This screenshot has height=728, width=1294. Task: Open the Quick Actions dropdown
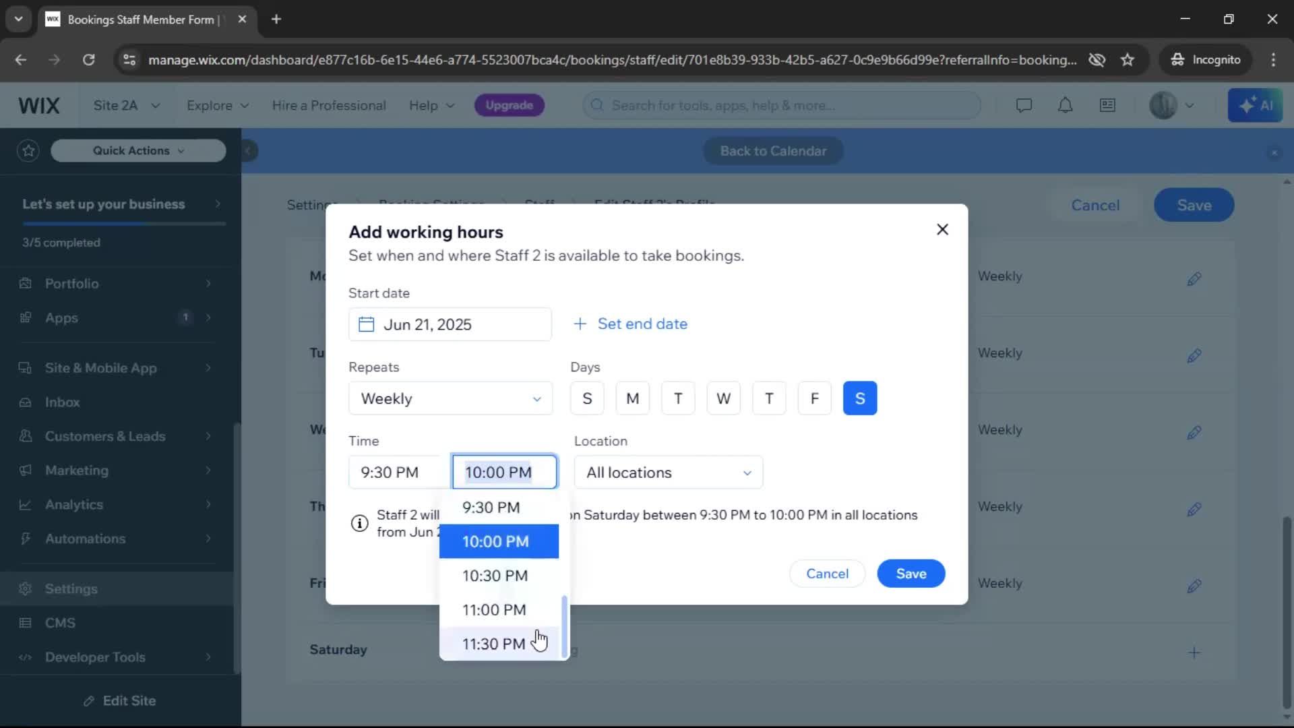(138, 150)
